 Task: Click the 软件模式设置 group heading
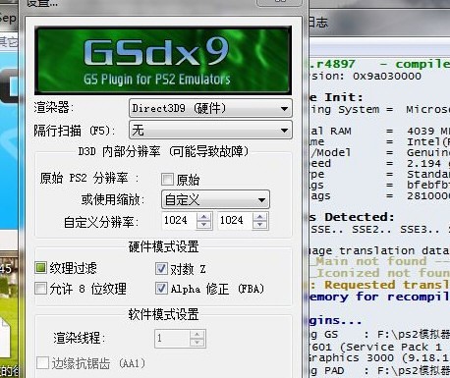point(163,314)
